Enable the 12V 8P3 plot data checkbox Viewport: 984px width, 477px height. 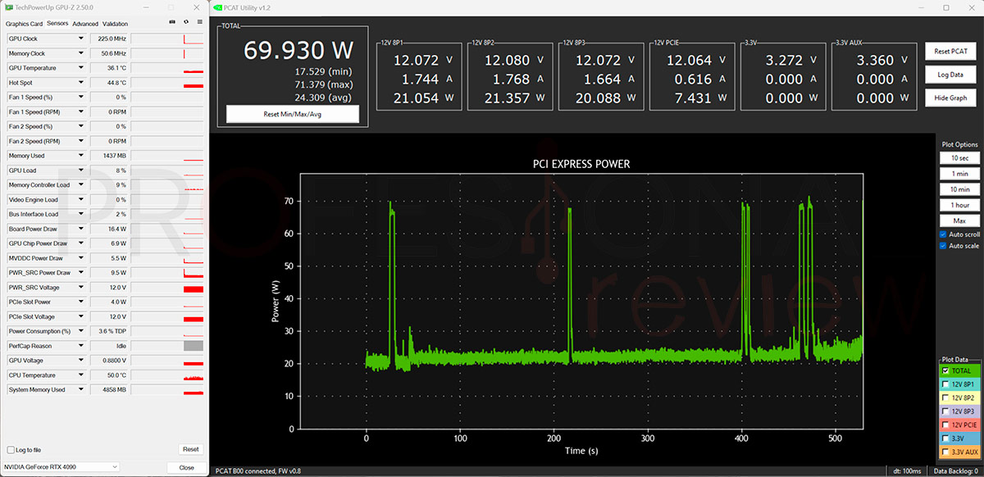pos(945,411)
